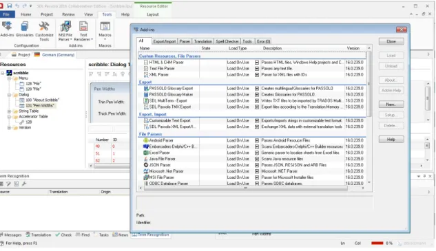Select the Android Parser icon
Screen dimensions: 436x251
click(146, 140)
